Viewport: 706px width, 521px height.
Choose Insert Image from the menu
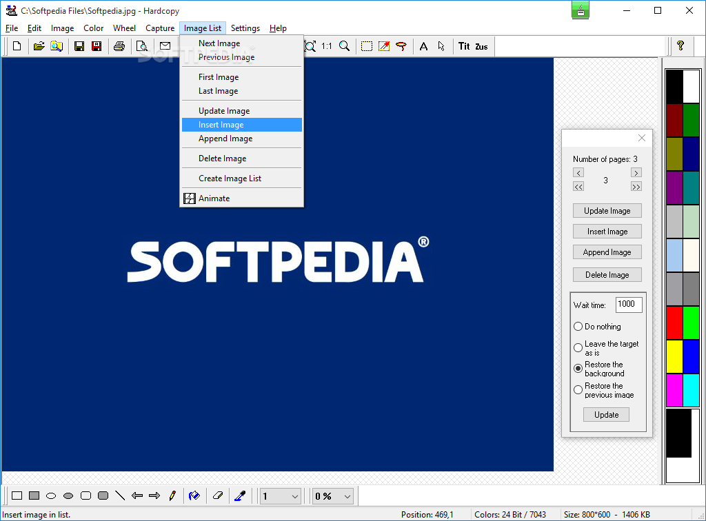(242, 125)
